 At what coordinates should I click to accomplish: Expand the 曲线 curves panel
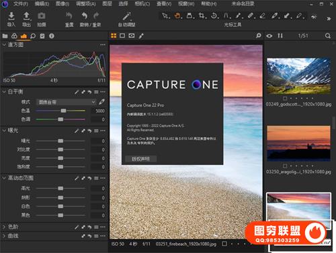[4, 236]
